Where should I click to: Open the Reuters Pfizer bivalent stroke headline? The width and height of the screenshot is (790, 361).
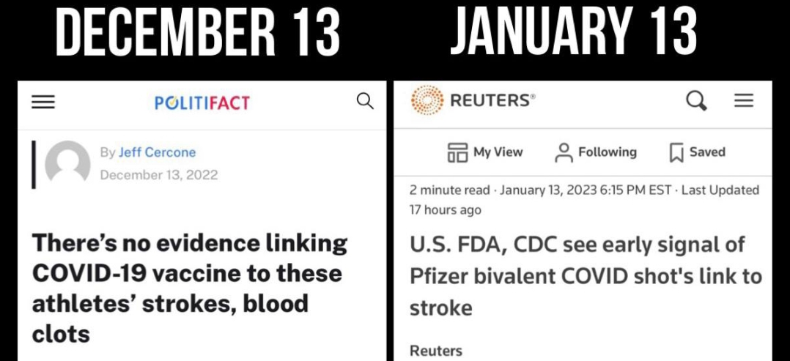click(586, 276)
